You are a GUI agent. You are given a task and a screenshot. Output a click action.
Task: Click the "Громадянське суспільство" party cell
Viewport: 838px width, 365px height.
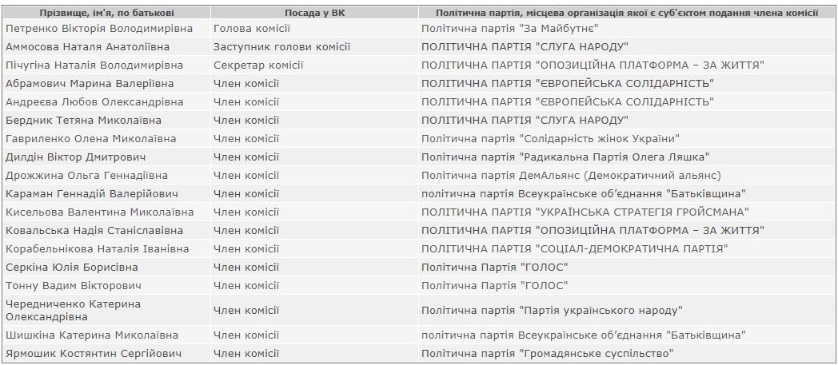pos(547,353)
